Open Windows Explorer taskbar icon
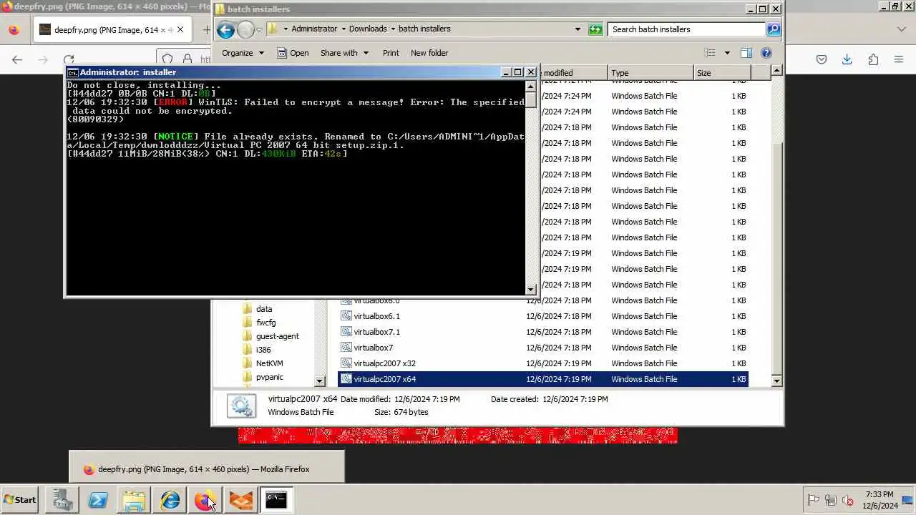 coord(134,500)
